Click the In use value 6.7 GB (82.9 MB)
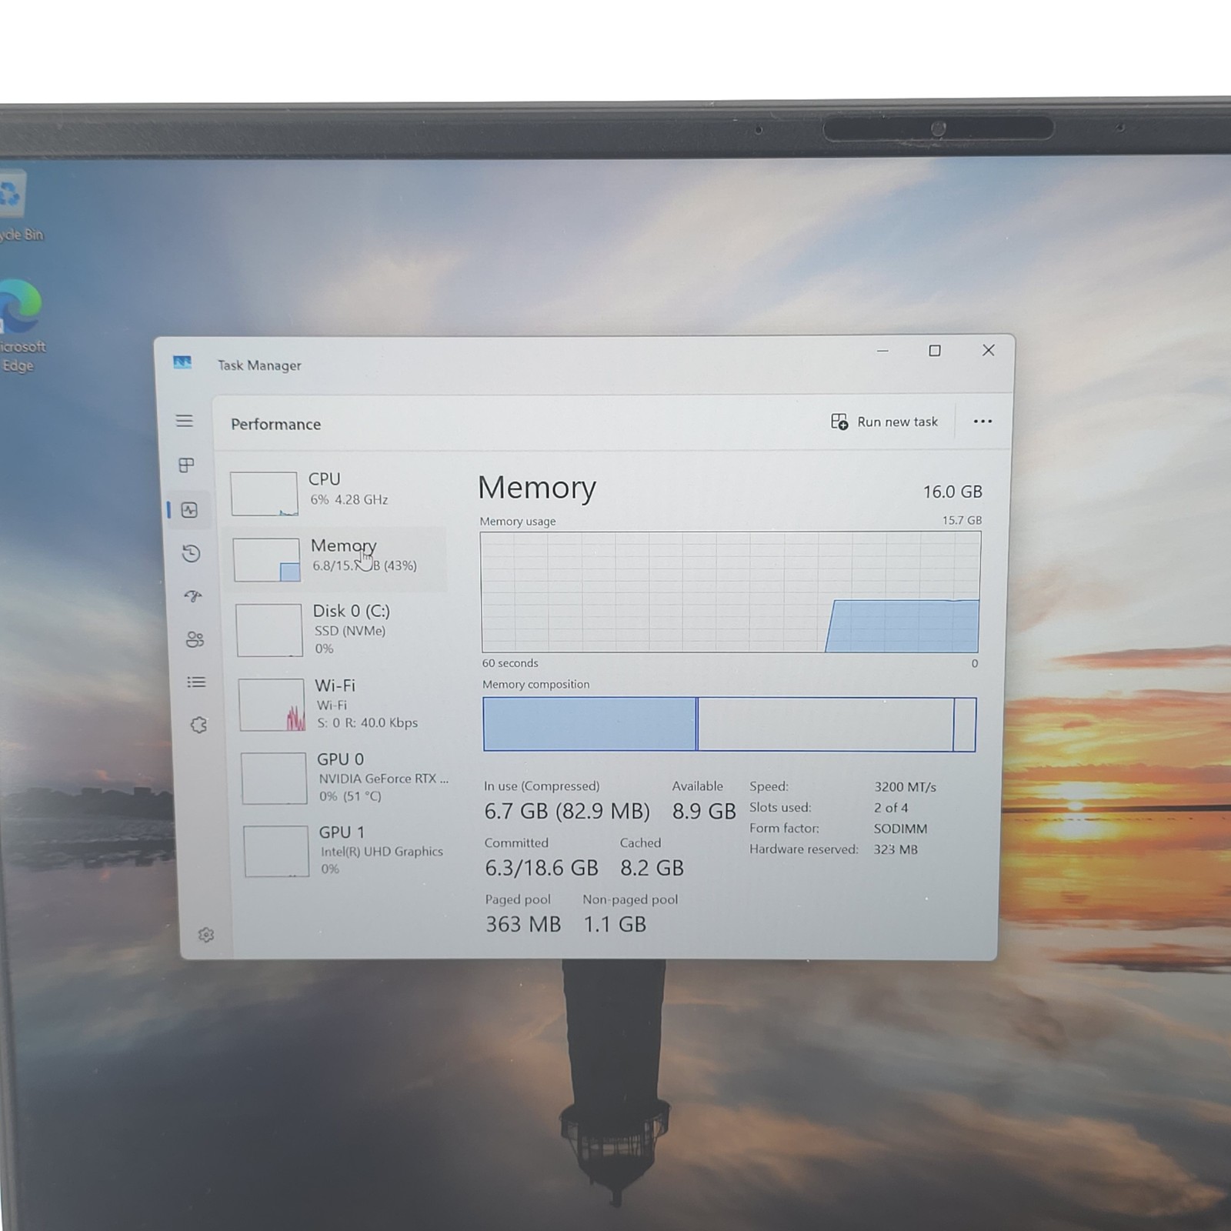1231x1231 pixels. pos(567,811)
